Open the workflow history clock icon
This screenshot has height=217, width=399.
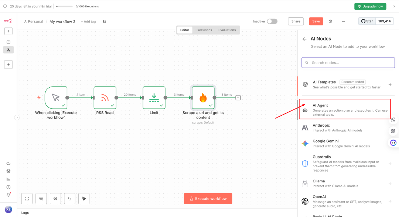tap(330, 21)
